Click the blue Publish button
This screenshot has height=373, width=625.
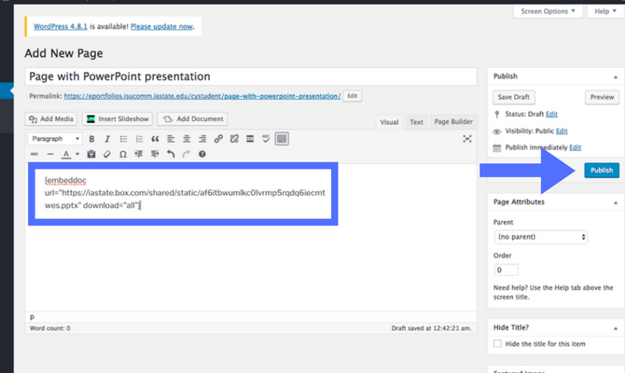(x=602, y=170)
